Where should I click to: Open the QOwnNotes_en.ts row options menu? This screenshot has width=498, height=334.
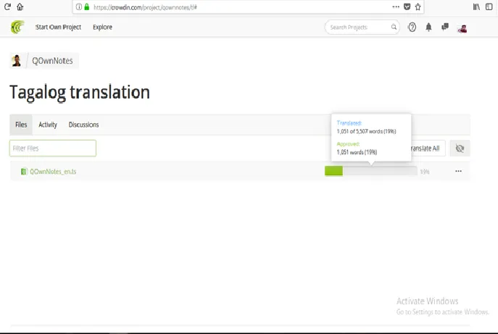458,171
